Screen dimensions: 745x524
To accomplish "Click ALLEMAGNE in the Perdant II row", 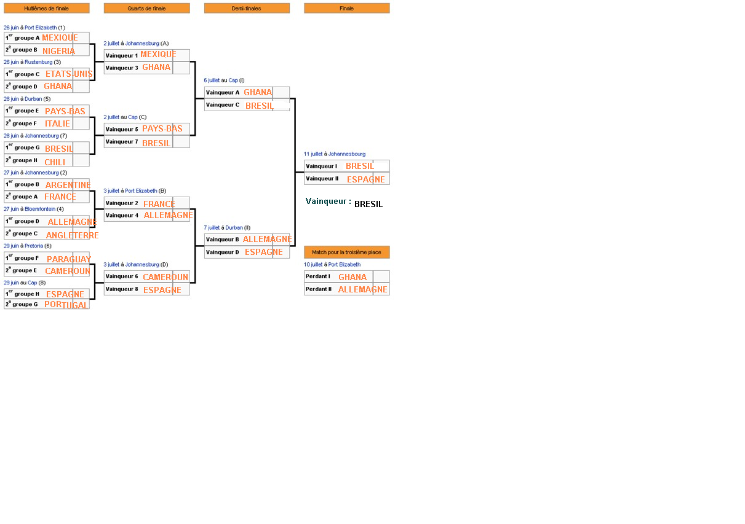I will [x=363, y=289].
